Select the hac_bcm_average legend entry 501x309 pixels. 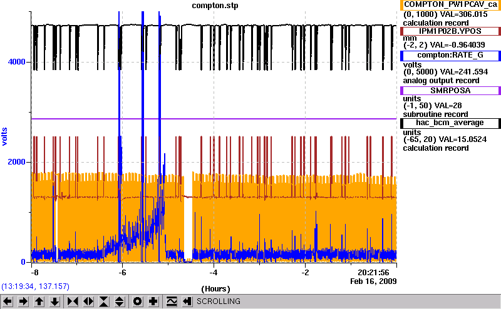[x=450, y=123]
